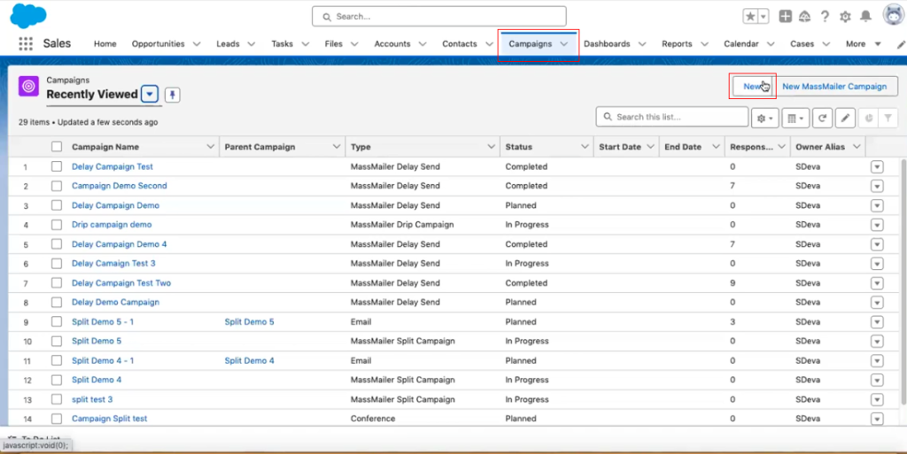Switch to the Contacts tab

(x=460, y=44)
